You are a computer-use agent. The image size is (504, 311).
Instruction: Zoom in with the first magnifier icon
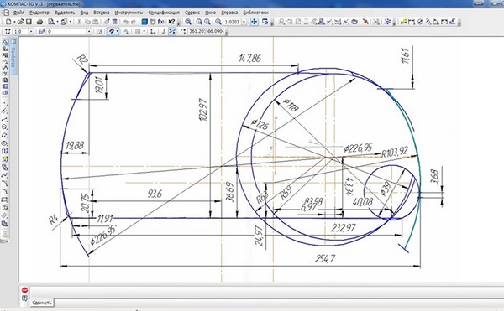pyautogui.click(x=188, y=22)
